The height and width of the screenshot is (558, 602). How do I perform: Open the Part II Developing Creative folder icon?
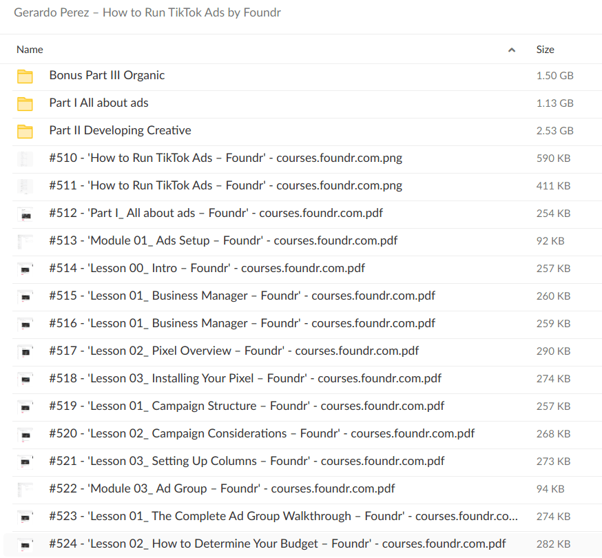(x=25, y=132)
